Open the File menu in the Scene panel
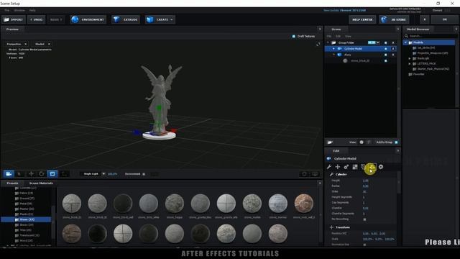The height and width of the screenshot is (259, 460). (329, 37)
